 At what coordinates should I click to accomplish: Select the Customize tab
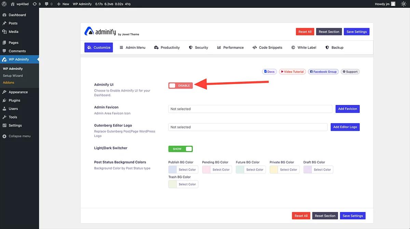coord(98,48)
